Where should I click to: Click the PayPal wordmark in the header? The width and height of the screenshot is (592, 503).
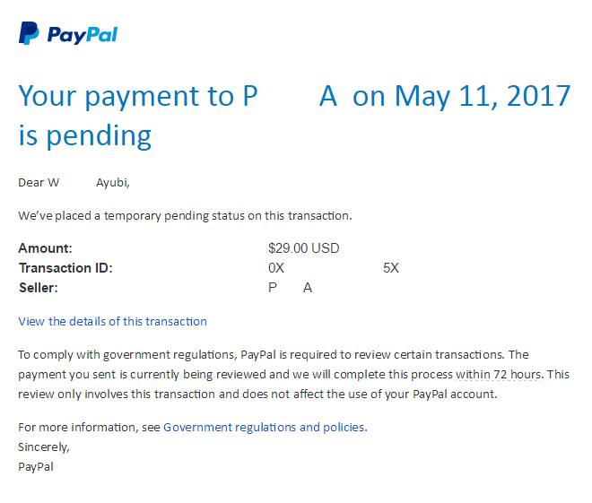pos(83,35)
